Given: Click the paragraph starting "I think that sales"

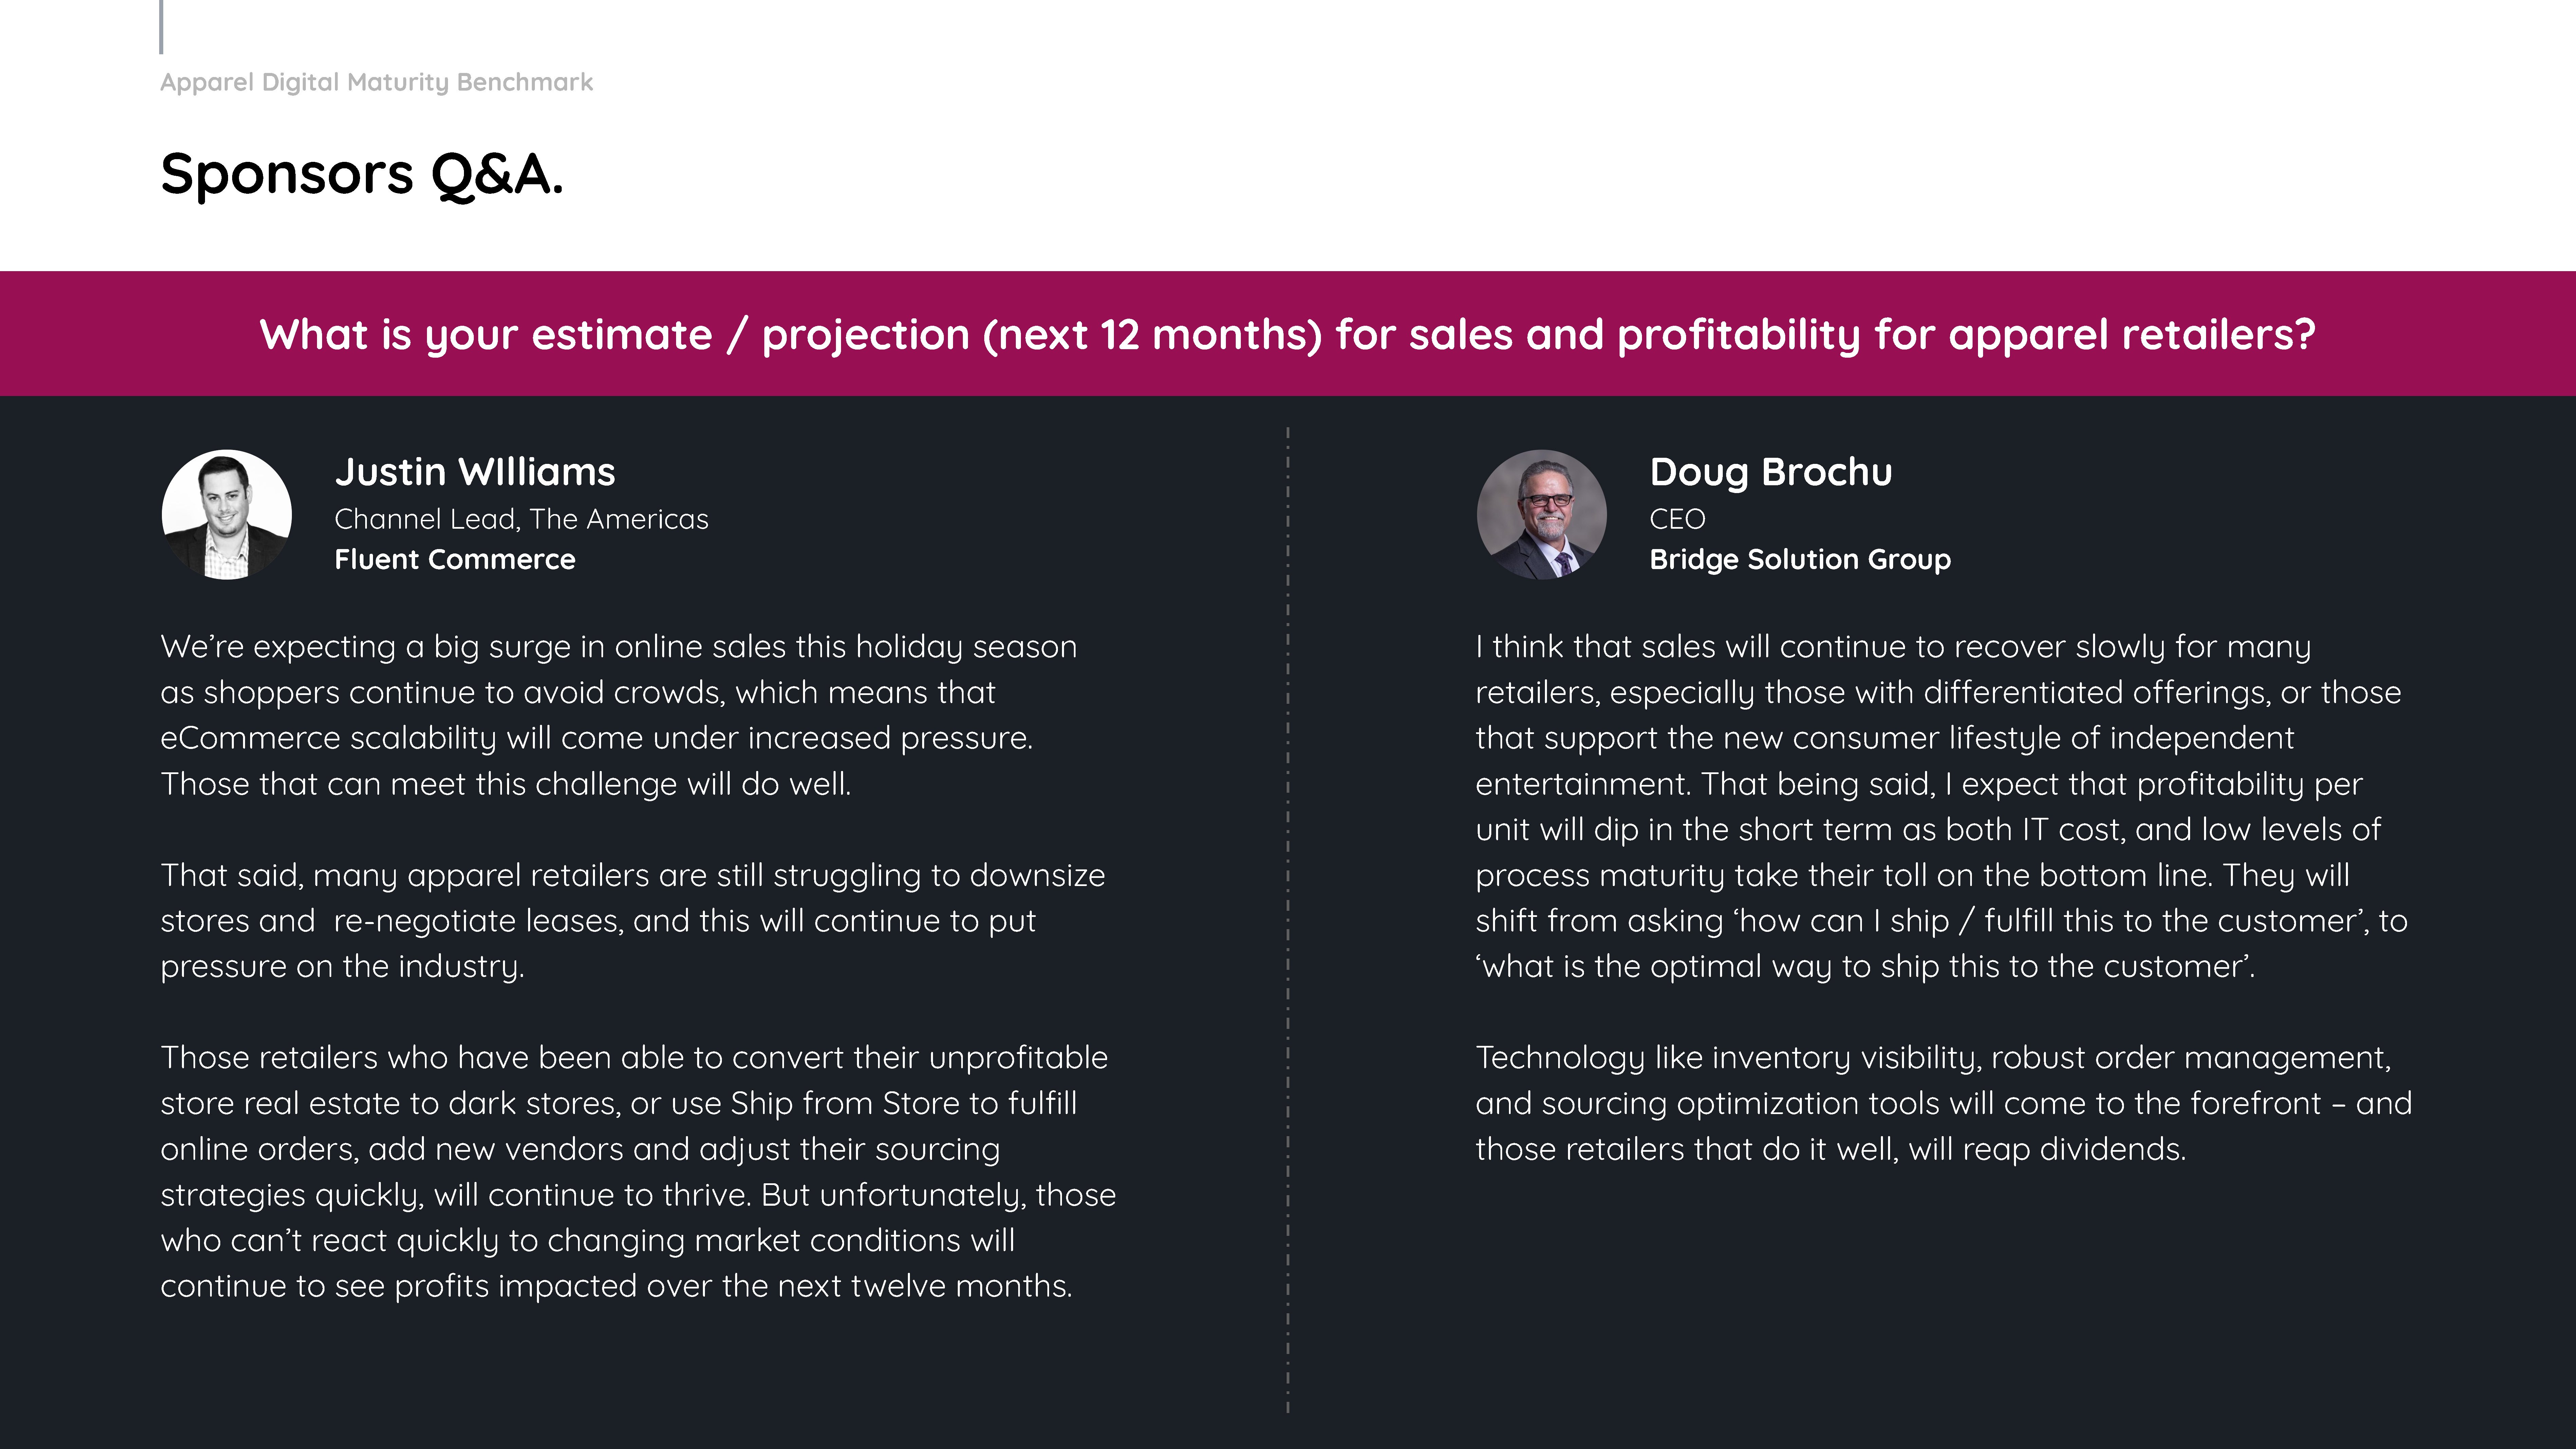Looking at the screenshot, I should [1942, 806].
